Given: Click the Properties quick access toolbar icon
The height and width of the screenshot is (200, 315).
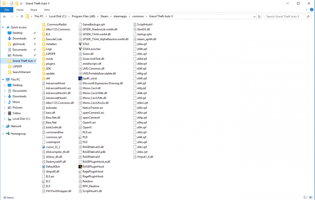Looking at the screenshot, I should [x=12, y=3].
